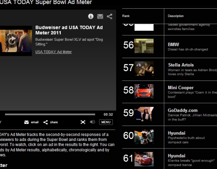Select the GoDaddy.com title text

coord(183,110)
